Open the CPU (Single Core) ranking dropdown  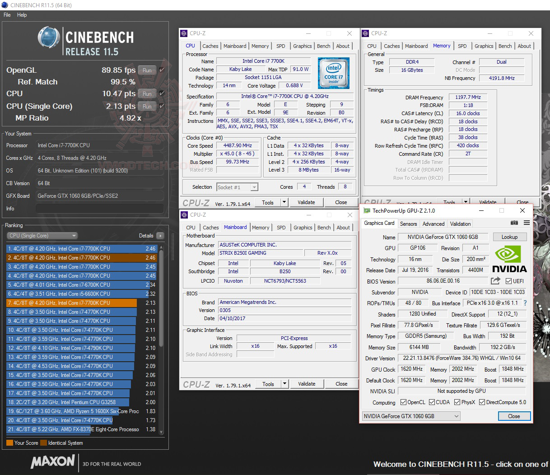(x=42, y=236)
